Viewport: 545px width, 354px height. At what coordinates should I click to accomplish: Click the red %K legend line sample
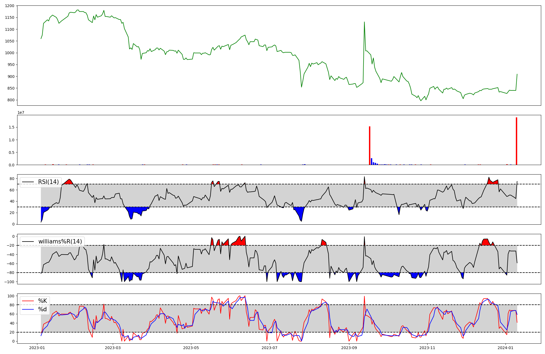28,301
